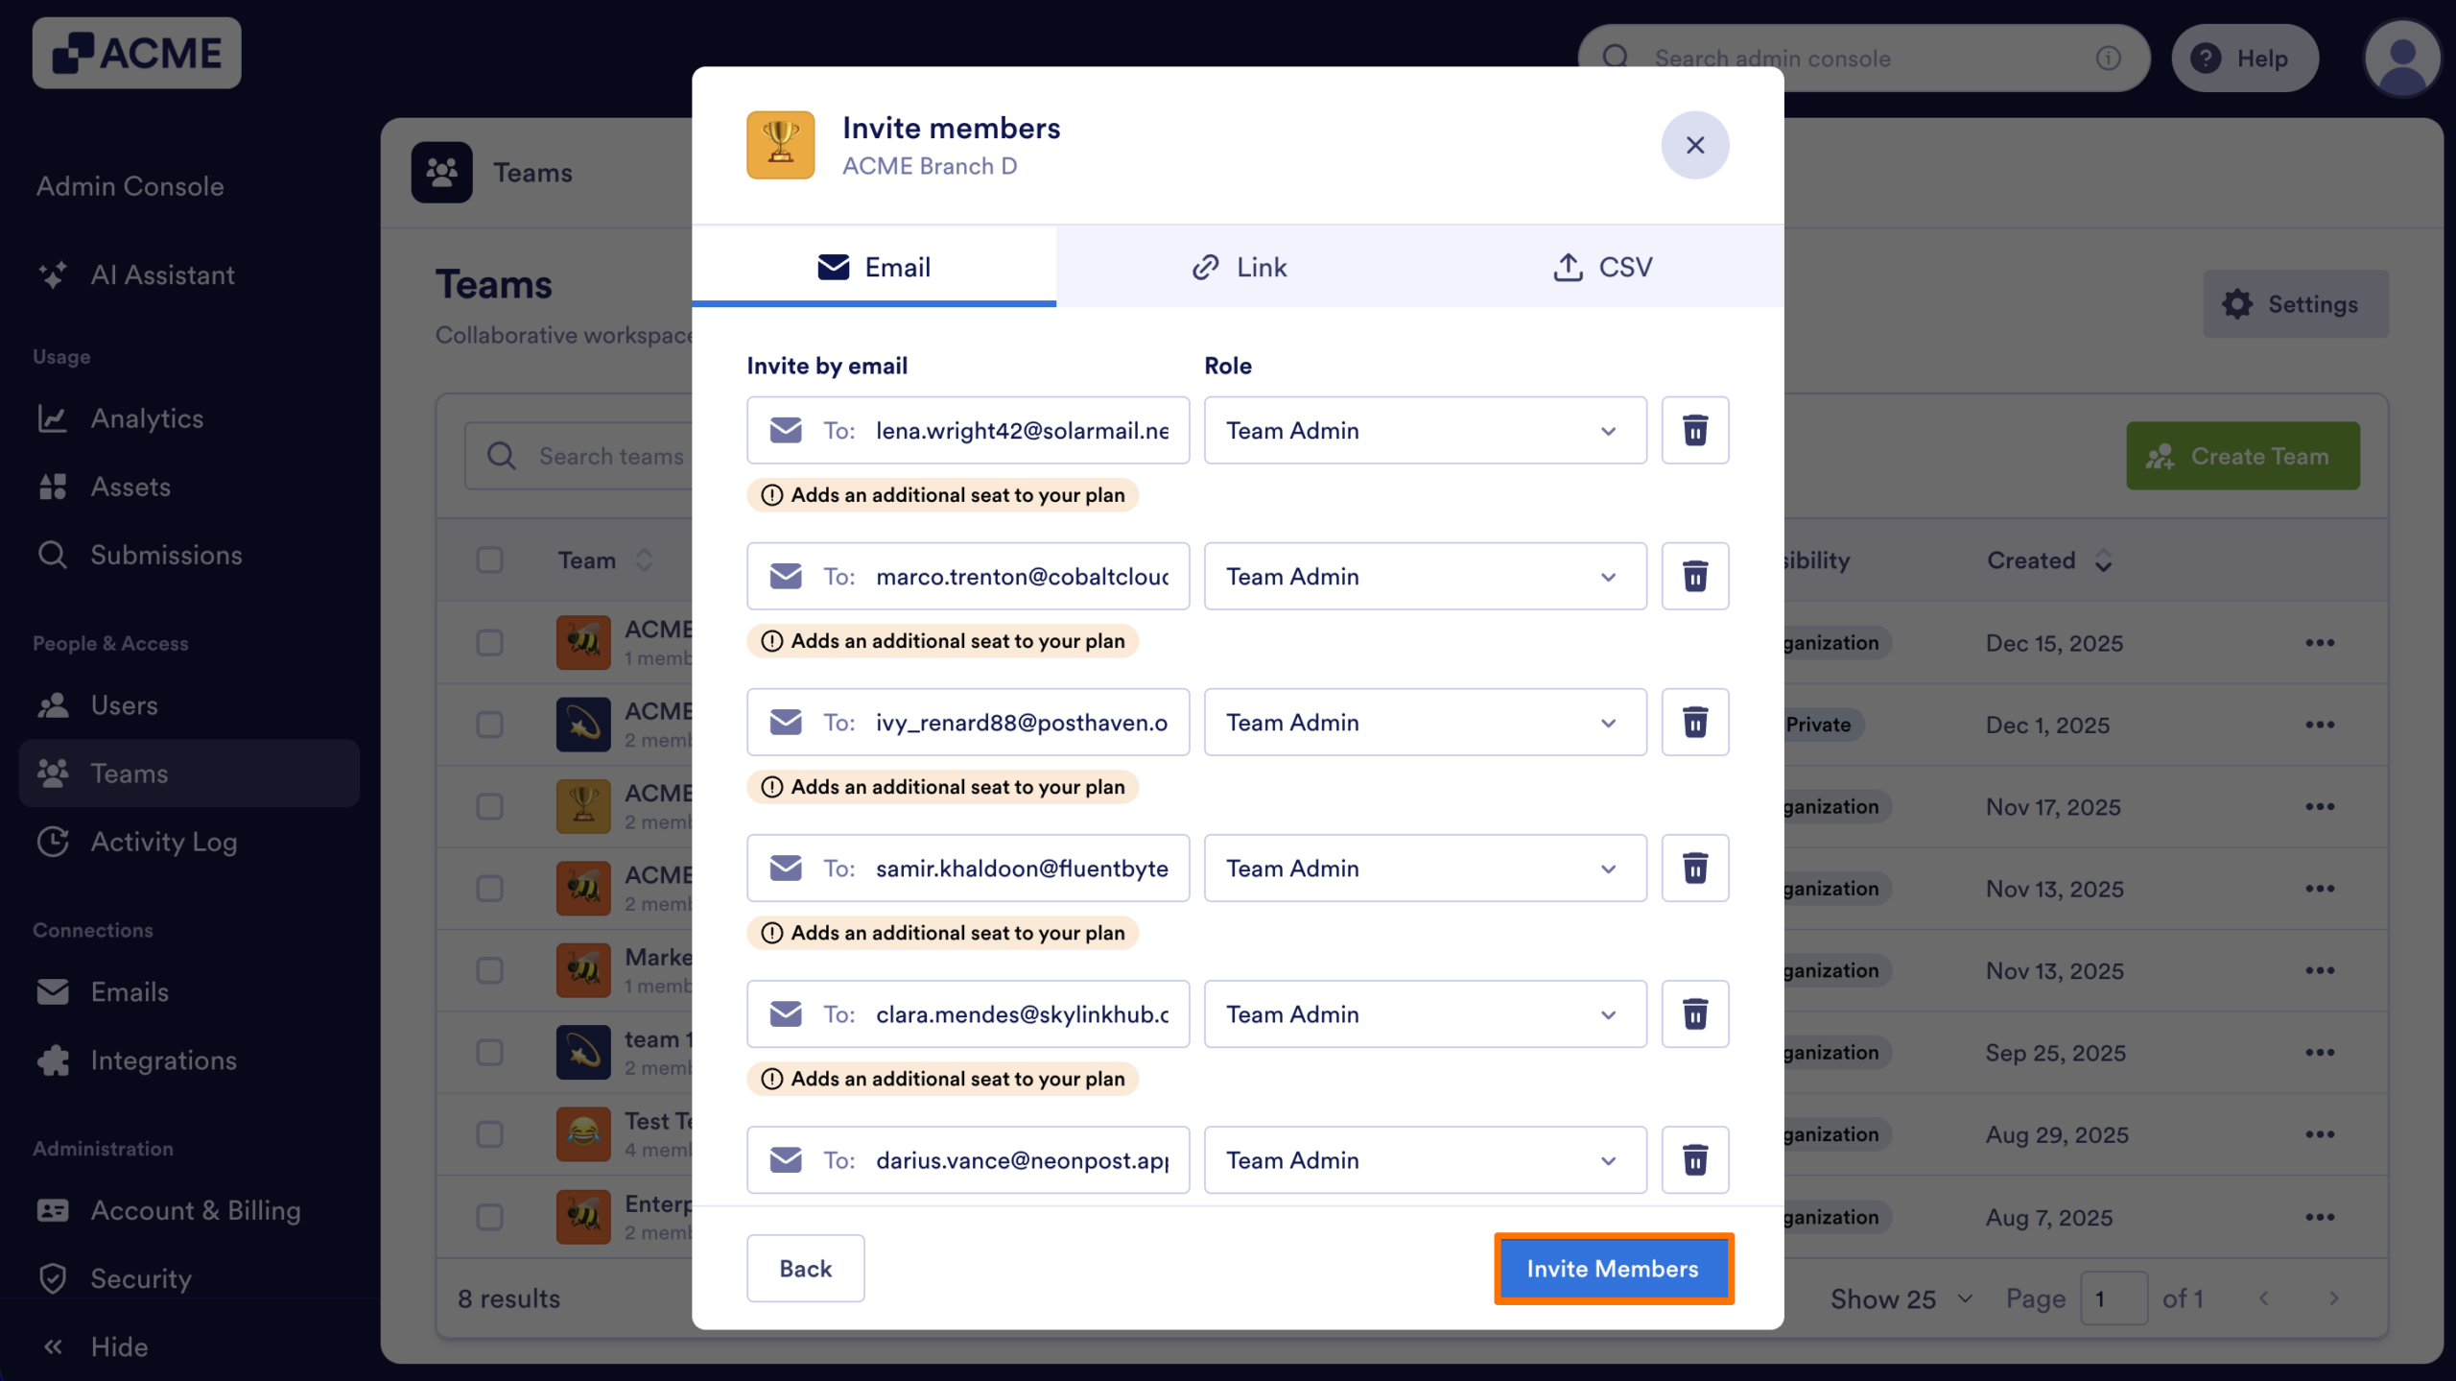
Task: Open the role dropdown for marco.trenton
Action: click(x=1424, y=576)
